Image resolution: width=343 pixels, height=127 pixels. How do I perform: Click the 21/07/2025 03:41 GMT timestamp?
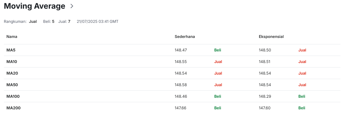coord(98,22)
